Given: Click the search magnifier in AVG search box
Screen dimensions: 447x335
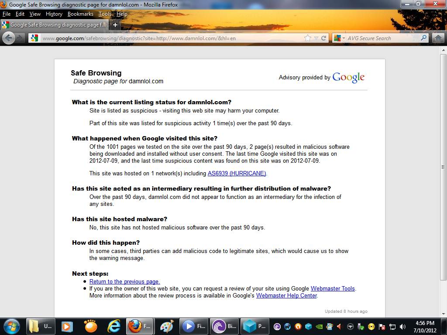Looking at the screenshot, I should tap(423, 38).
